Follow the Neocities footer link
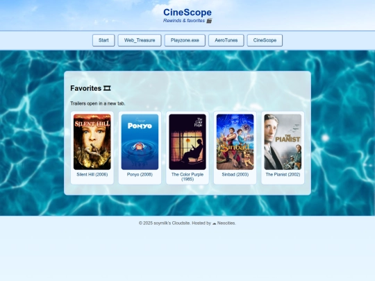 point(226,223)
